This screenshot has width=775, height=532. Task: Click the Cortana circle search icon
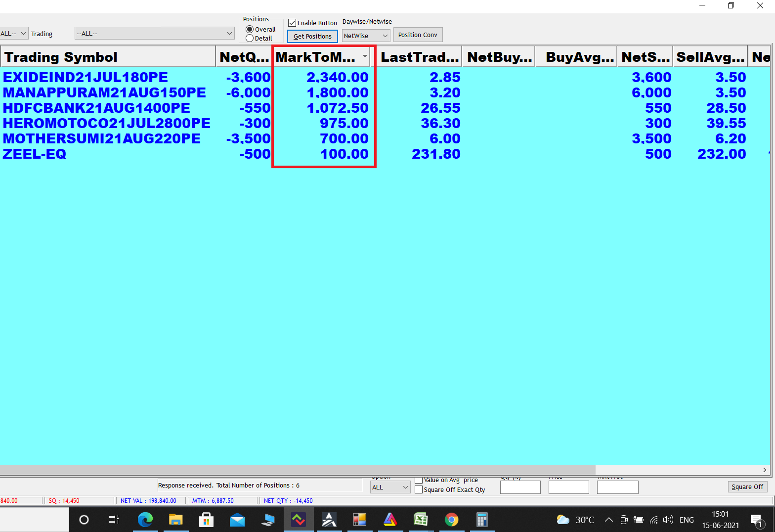84,520
